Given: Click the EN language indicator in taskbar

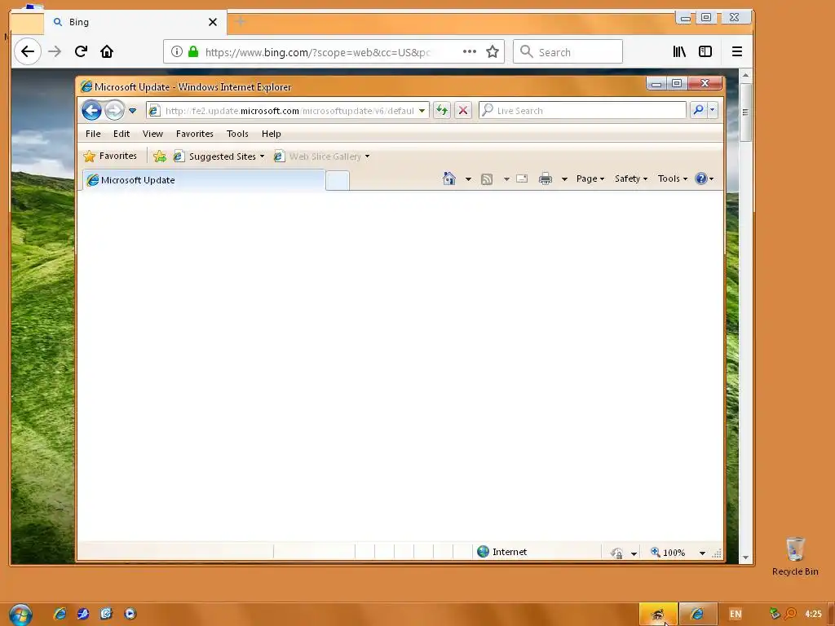Looking at the screenshot, I should click(736, 614).
